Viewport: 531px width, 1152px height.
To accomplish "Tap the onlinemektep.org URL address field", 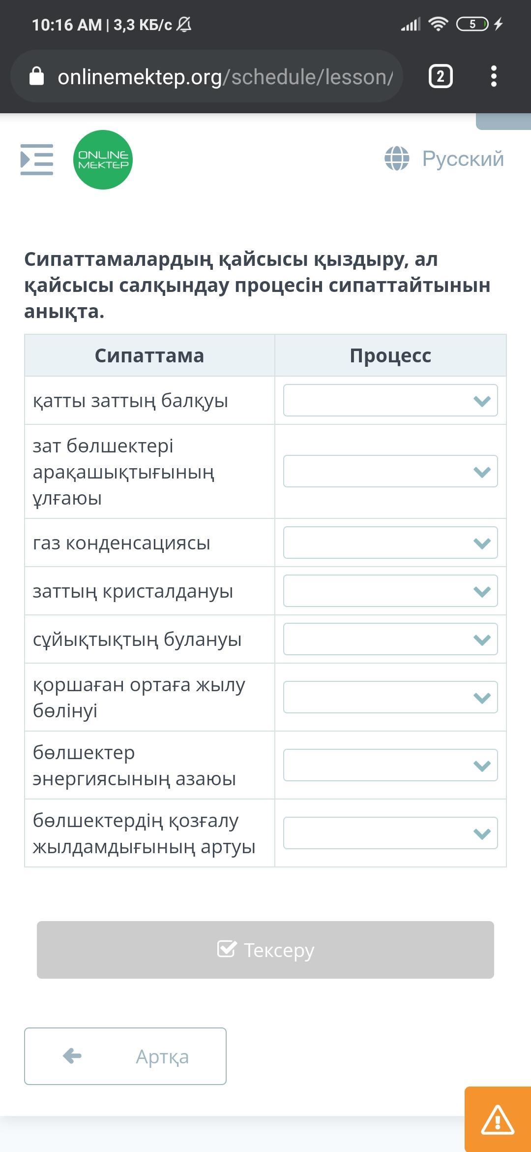I will 225,77.
